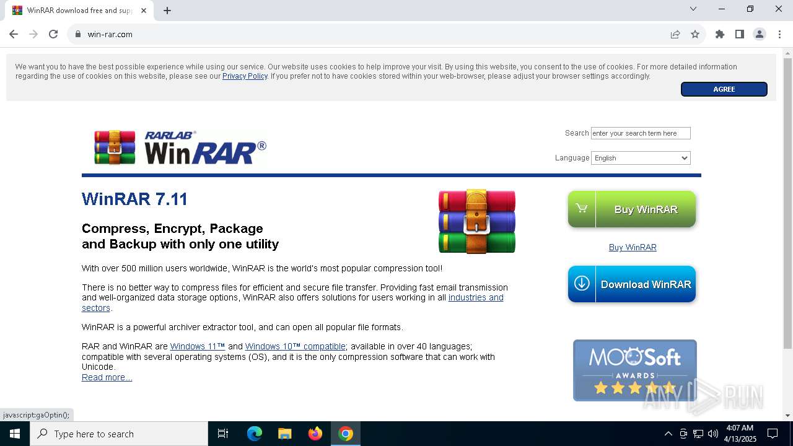This screenshot has height=446, width=793.
Task: Click the WinRAR books product image
Action: 477,221
